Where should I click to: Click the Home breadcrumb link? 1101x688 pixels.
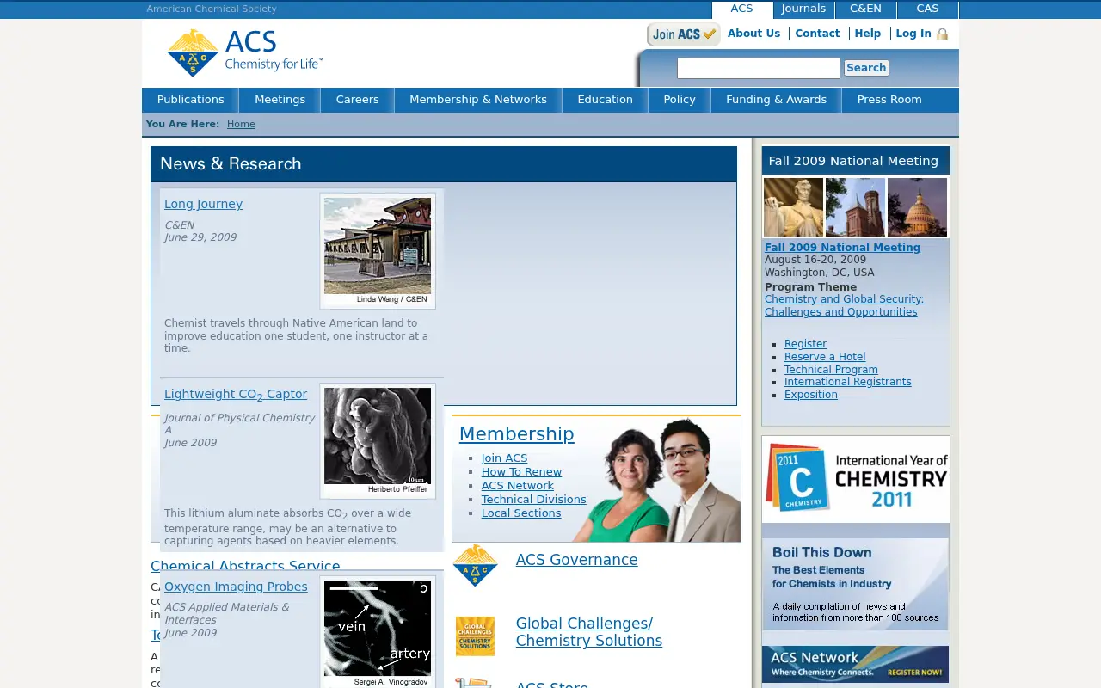(241, 124)
